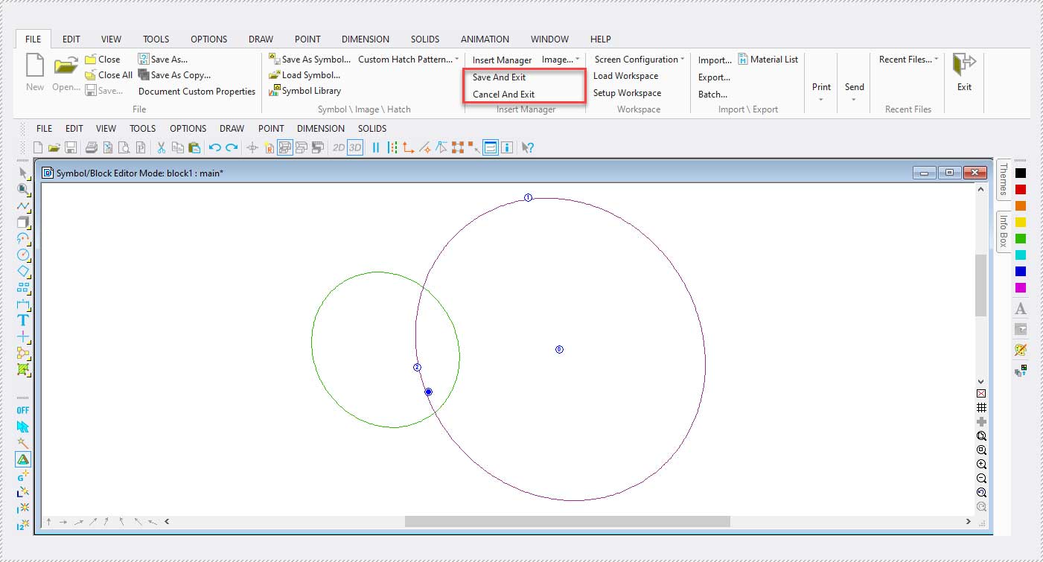Click the text style A icon in the right panel
The height and width of the screenshot is (562, 1043).
[1021, 308]
